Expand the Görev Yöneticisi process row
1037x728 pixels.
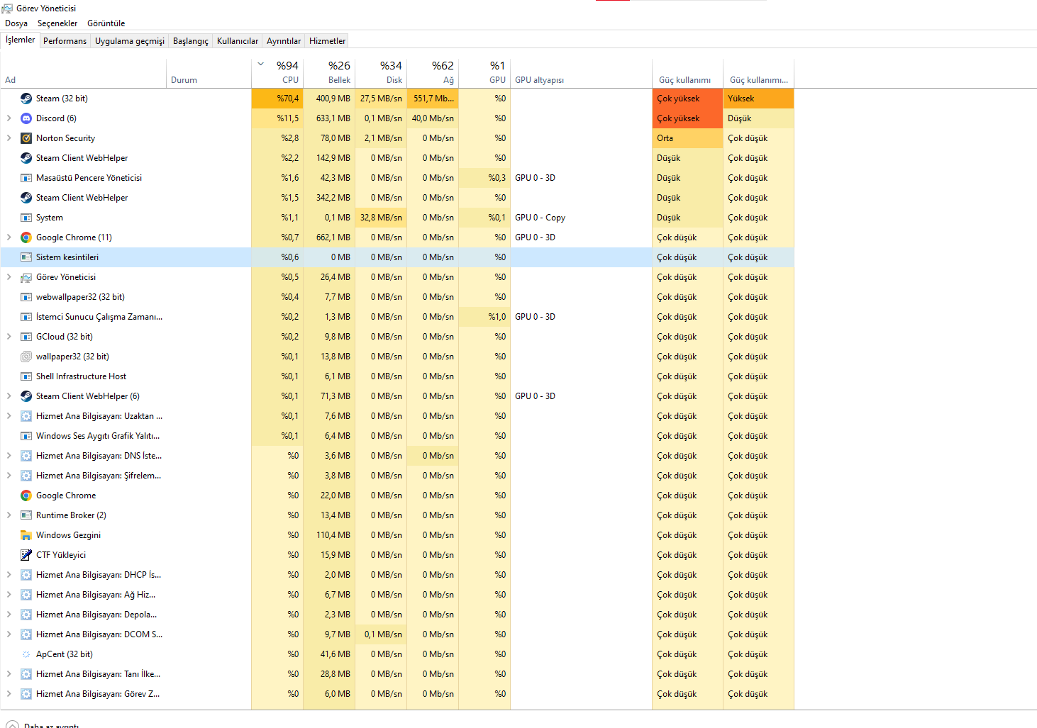[9, 277]
